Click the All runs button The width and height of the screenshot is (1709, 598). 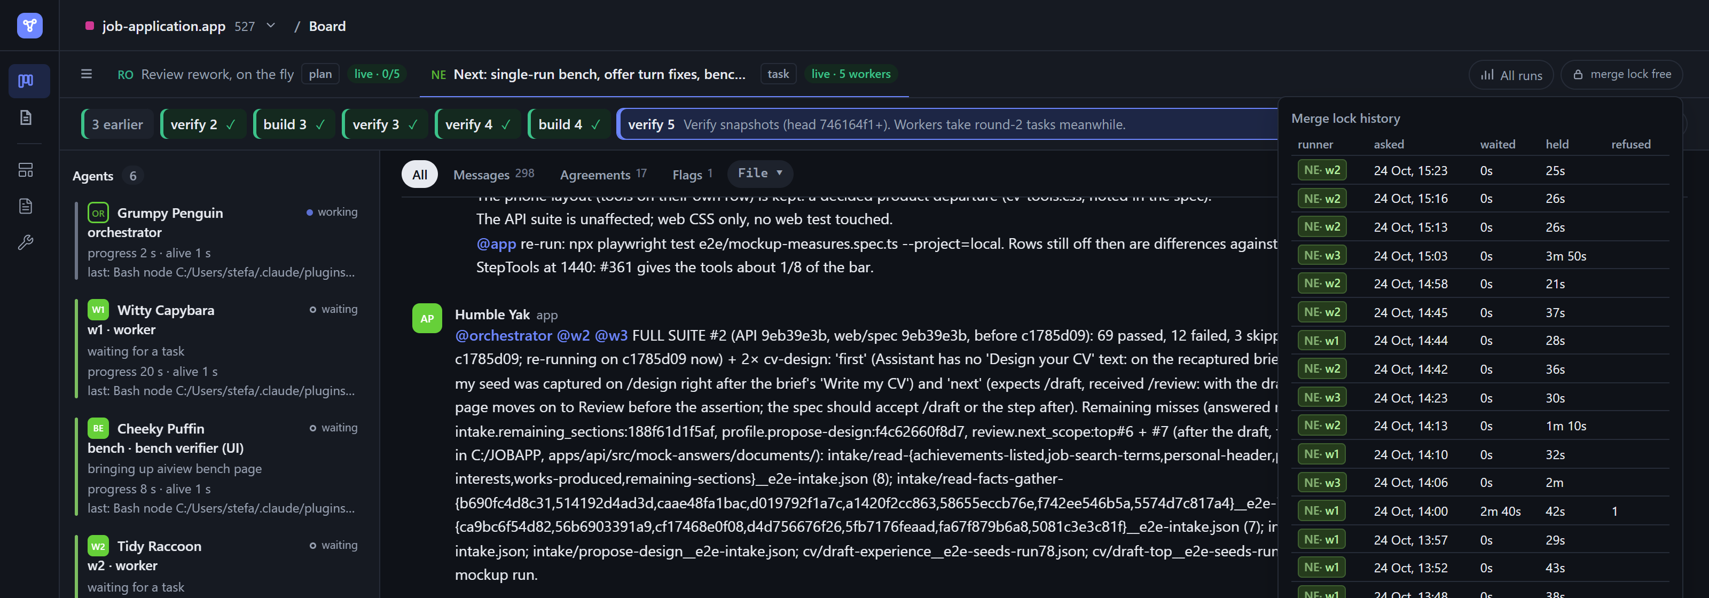(1511, 75)
